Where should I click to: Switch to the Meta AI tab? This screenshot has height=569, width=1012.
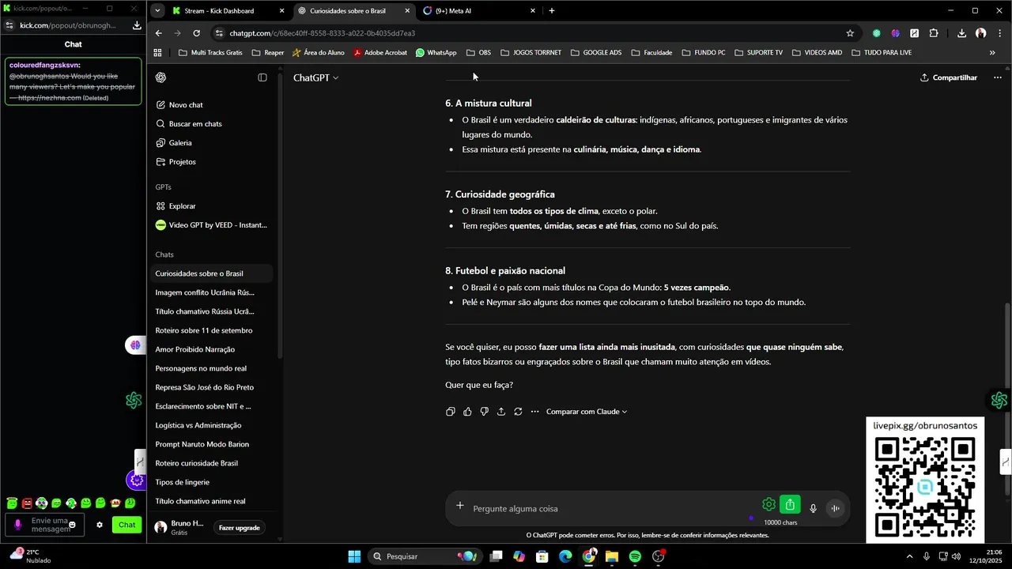(479, 11)
